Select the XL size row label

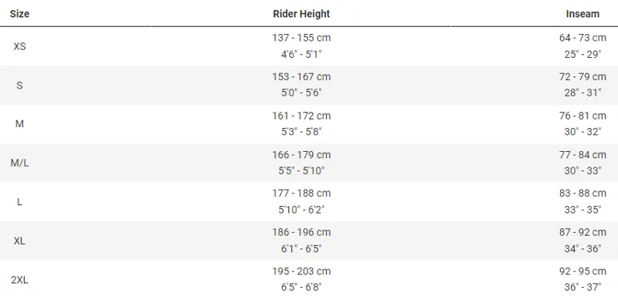click(x=19, y=241)
